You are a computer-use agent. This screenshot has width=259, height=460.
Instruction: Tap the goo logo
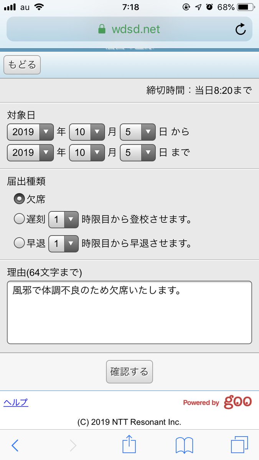(238, 402)
